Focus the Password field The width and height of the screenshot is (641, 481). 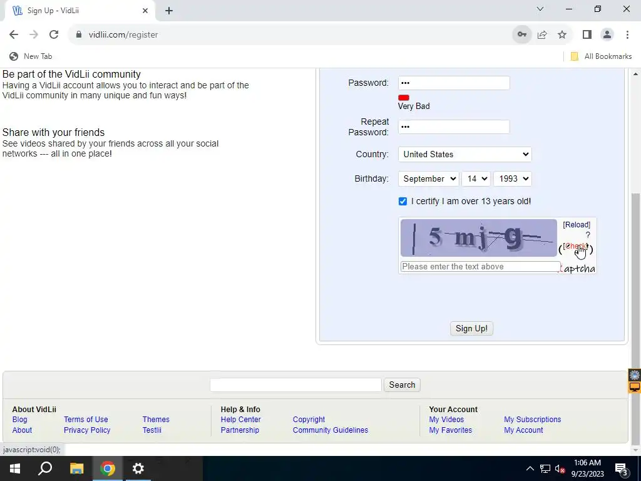454,83
